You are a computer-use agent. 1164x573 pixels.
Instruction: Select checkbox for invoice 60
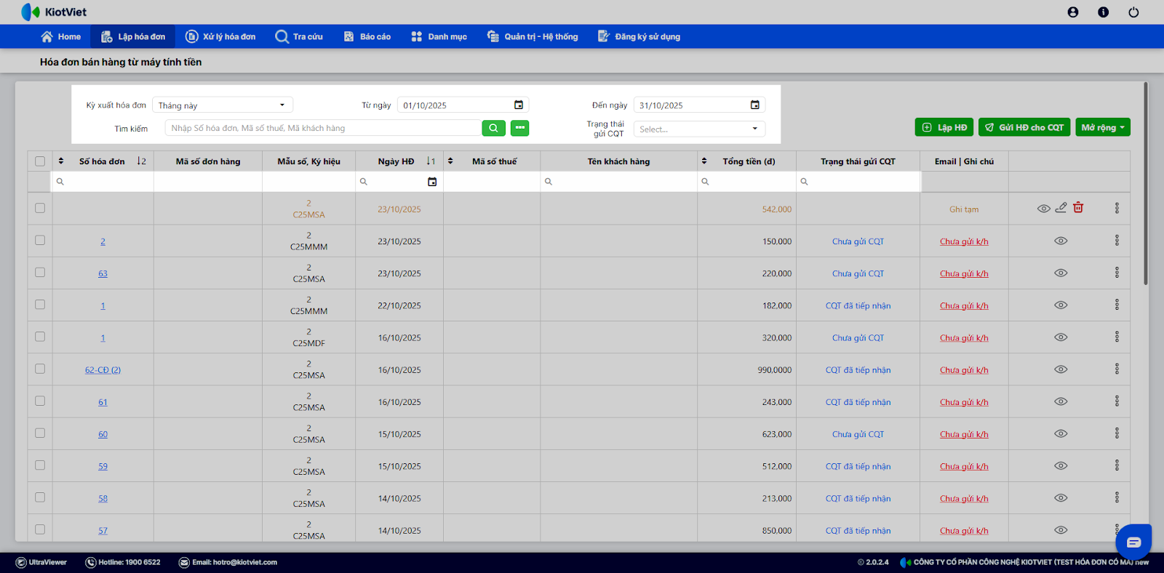pos(40,433)
